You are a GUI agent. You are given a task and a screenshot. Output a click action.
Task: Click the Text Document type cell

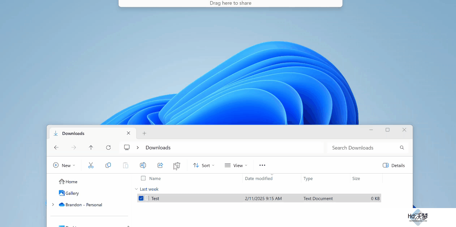tap(318, 198)
